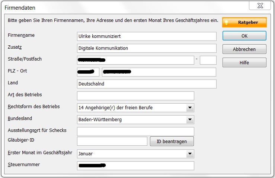
Task: Click the Bundesland label
Action: tap(20, 119)
